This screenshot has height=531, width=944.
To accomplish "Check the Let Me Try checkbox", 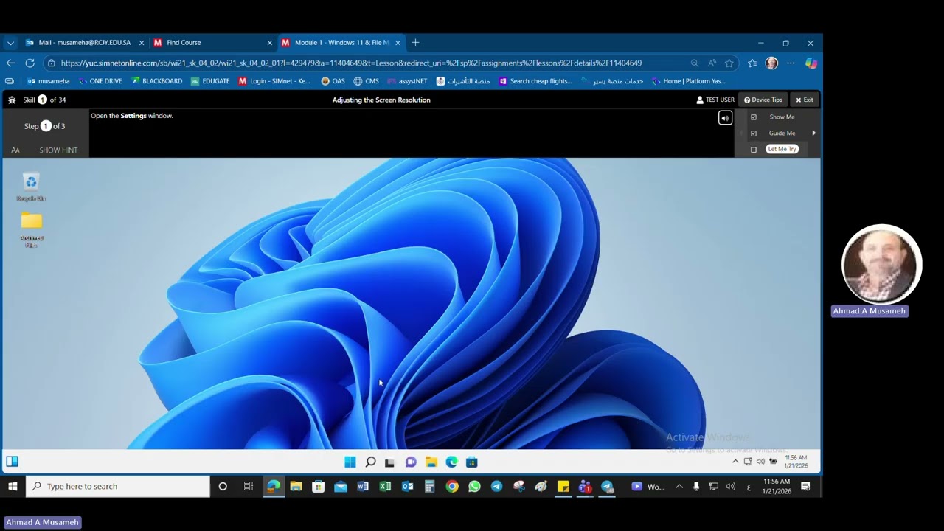I will coord(753,150).
